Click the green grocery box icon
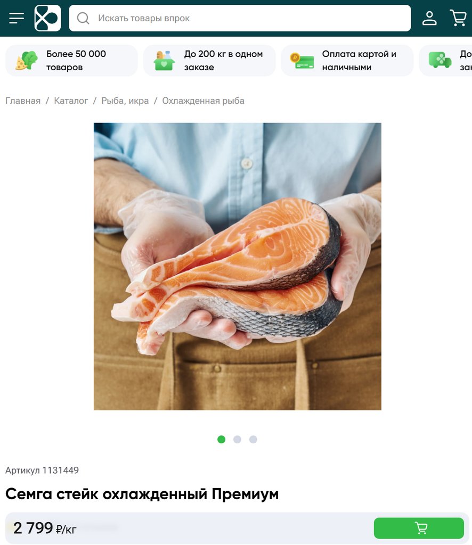Screen dimensions: 472x545 [x=164, y=61]
